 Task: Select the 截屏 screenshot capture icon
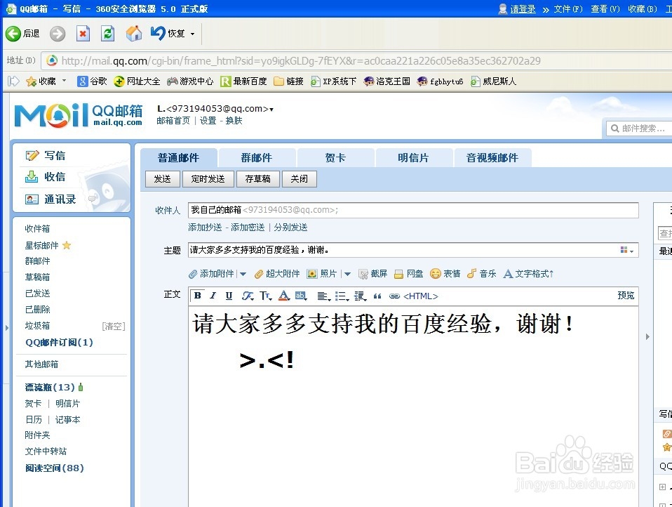click(x=374, y=274)
